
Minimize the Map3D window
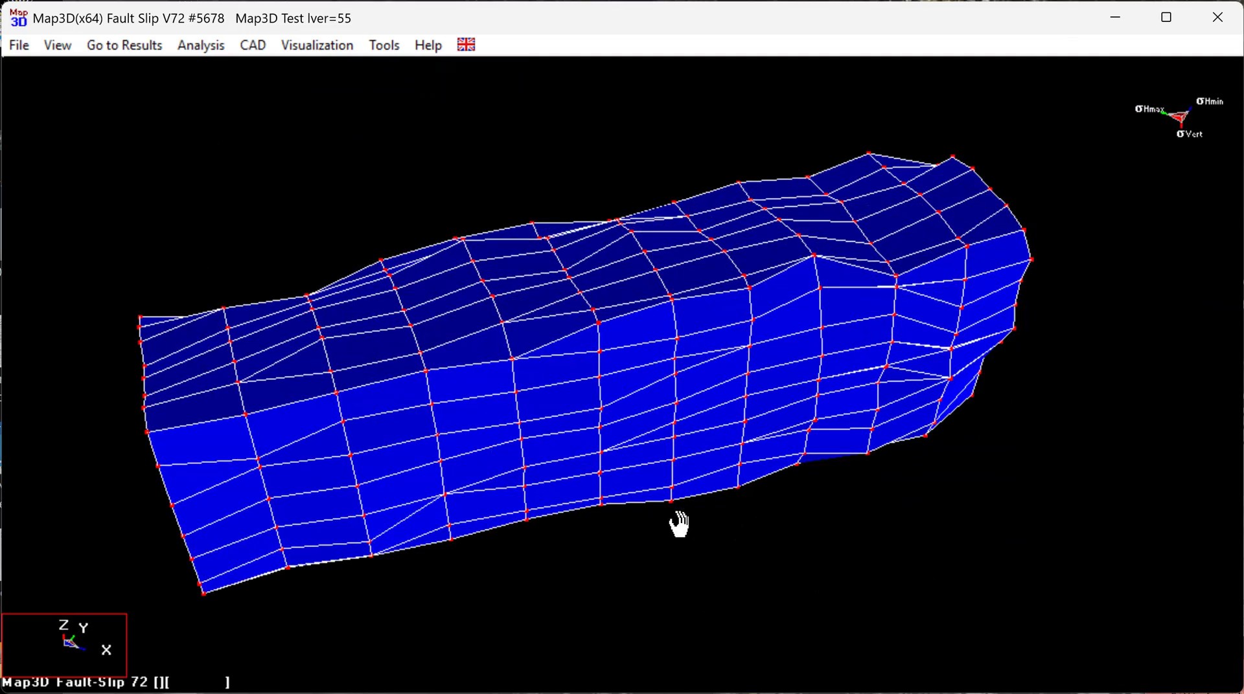(1115, 17)
